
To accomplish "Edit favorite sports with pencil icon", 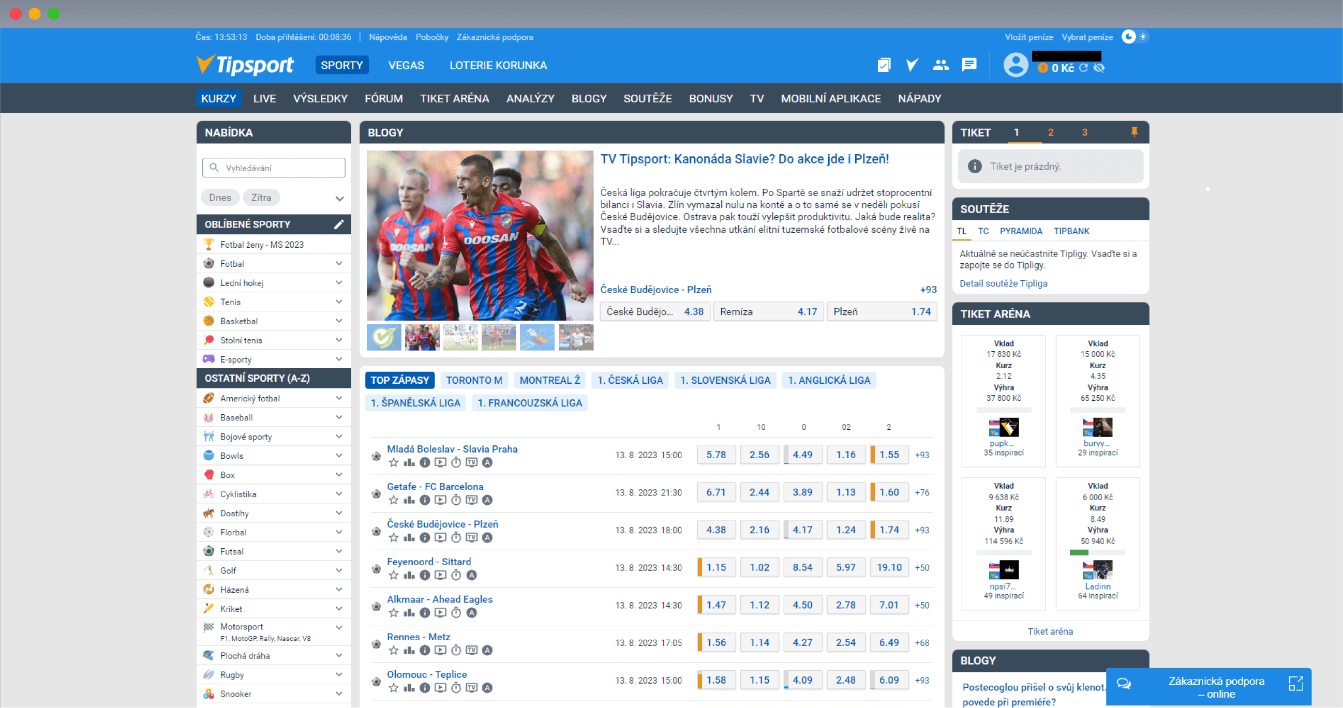I will [339, 224].
